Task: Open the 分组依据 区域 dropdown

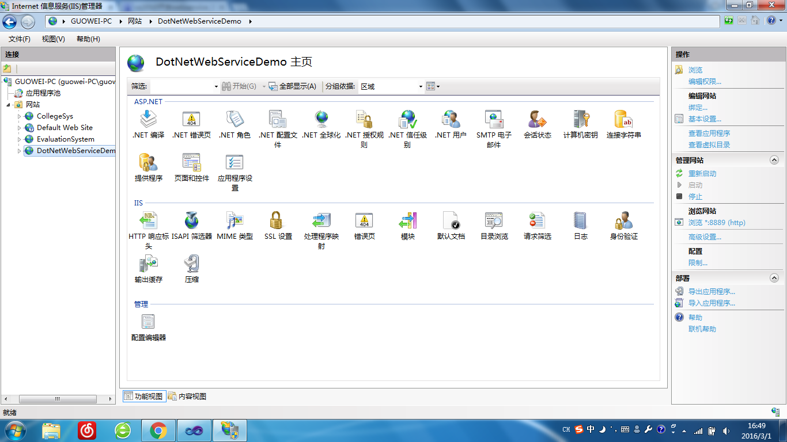Action: [421, 86]
